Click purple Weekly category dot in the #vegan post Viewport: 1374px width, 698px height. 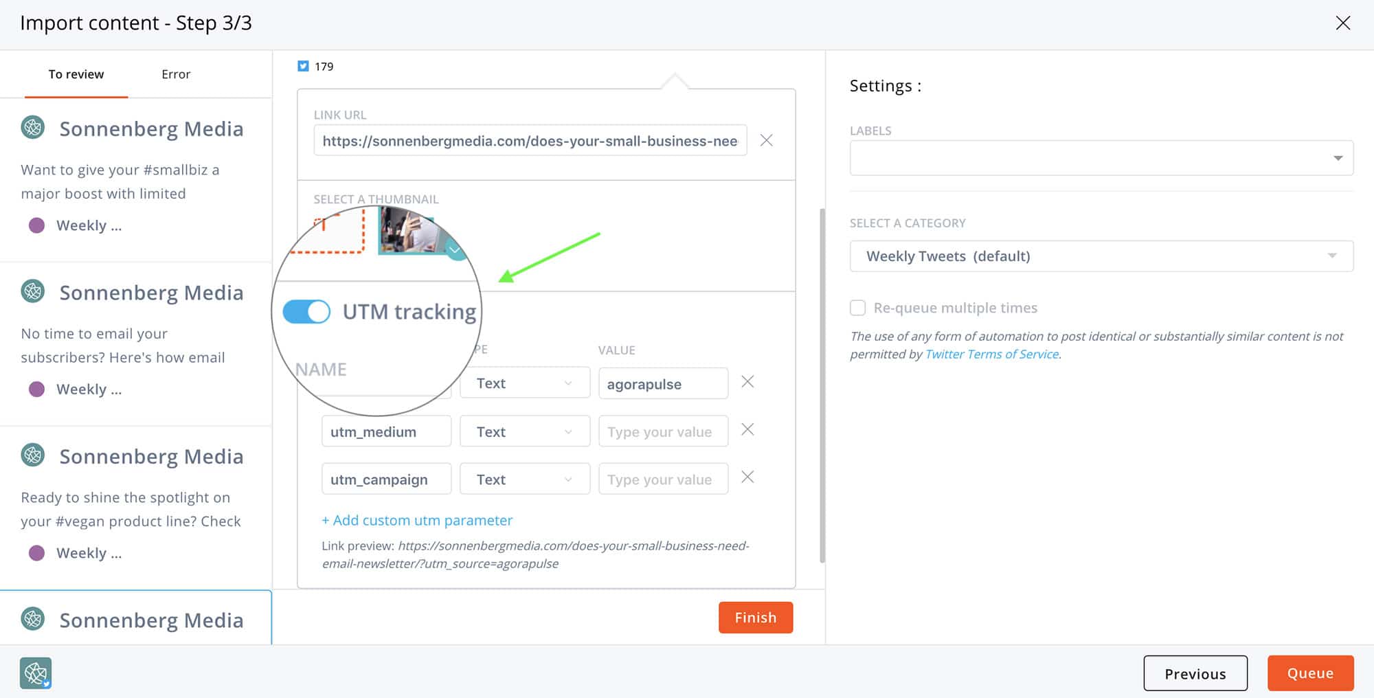[36, 553]
